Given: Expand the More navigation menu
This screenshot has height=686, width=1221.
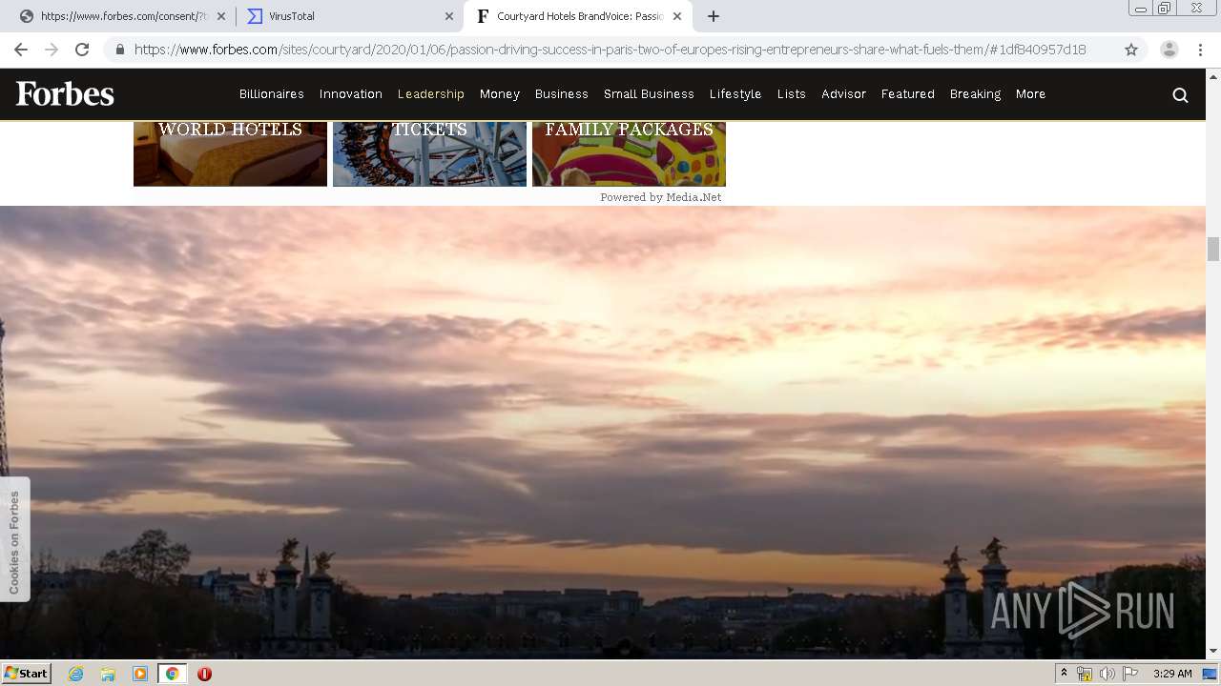Looking at the screenshot, I should (1031, 94).
